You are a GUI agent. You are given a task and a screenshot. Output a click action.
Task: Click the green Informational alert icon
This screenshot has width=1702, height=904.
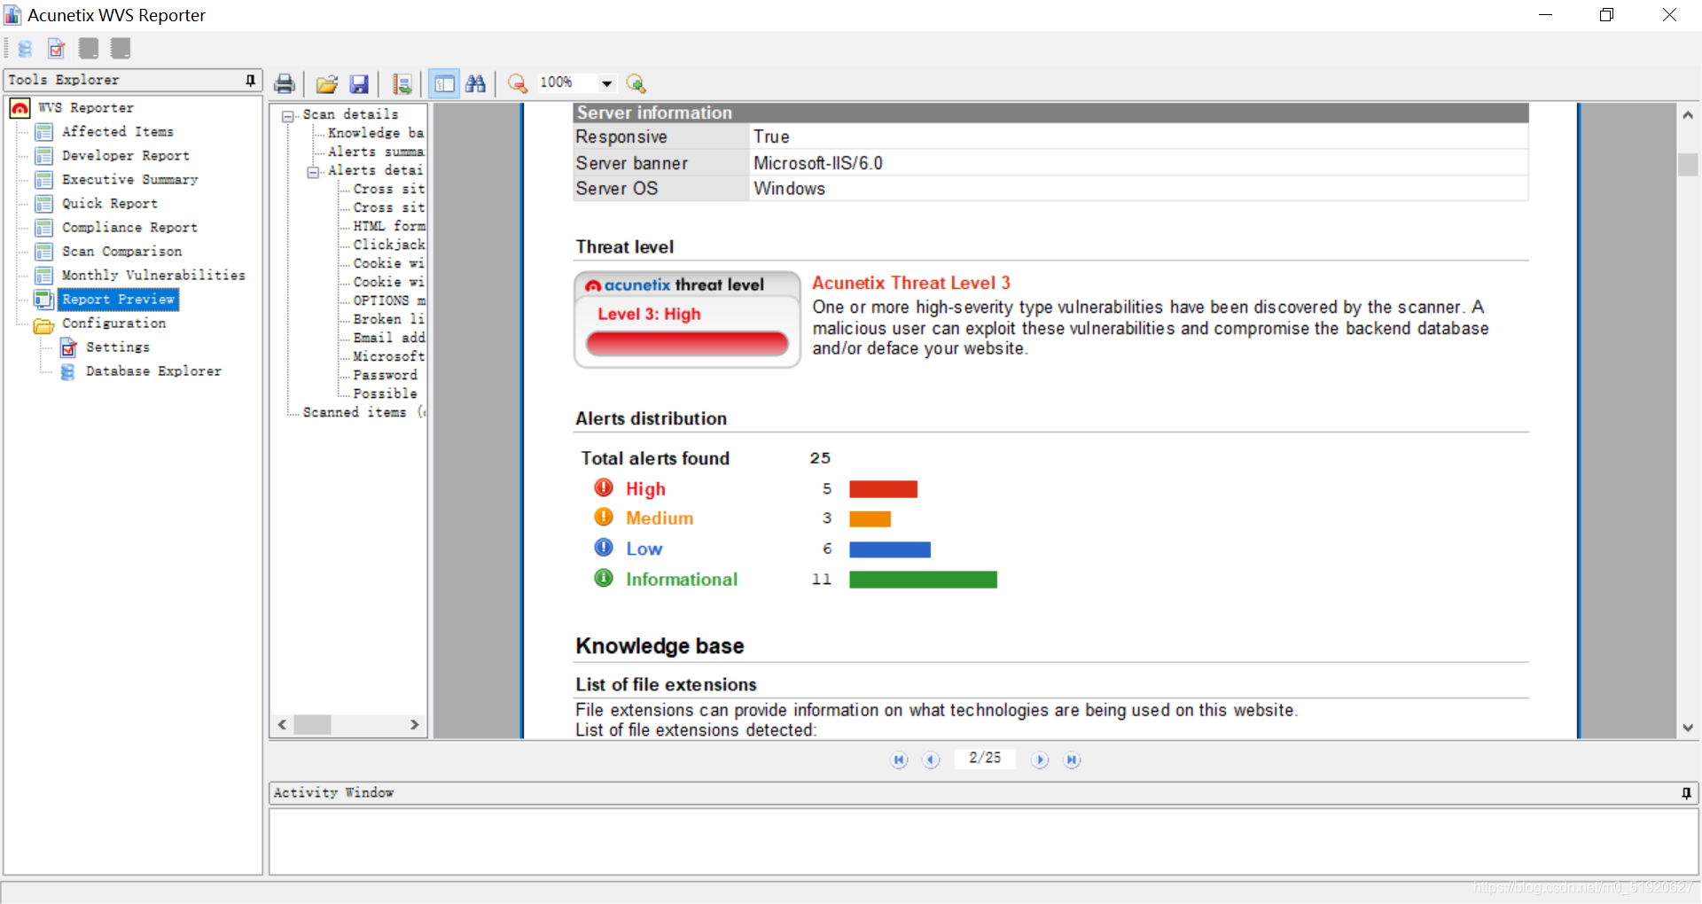pyautogui.click(x=604, y=578)
